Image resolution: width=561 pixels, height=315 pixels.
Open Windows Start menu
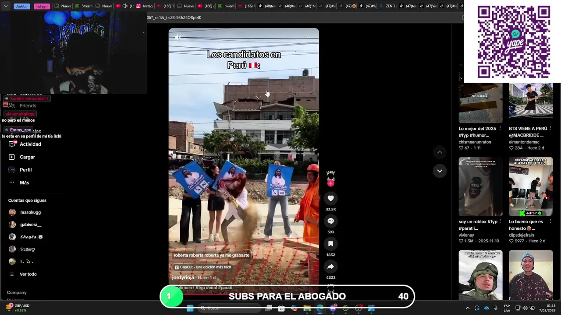(190, 308)
